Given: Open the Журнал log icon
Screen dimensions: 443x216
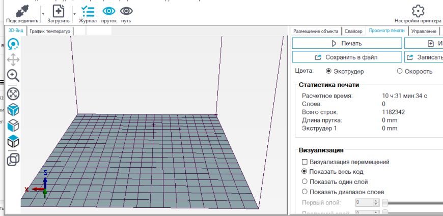Looking at the screenshot, I should pos(88,11).
